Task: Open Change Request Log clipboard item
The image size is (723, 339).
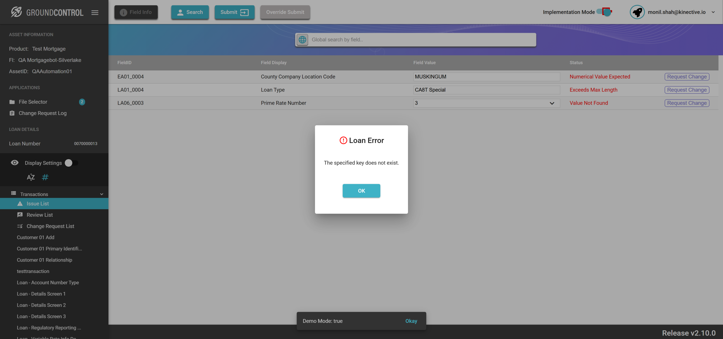Action: point(42,113)
